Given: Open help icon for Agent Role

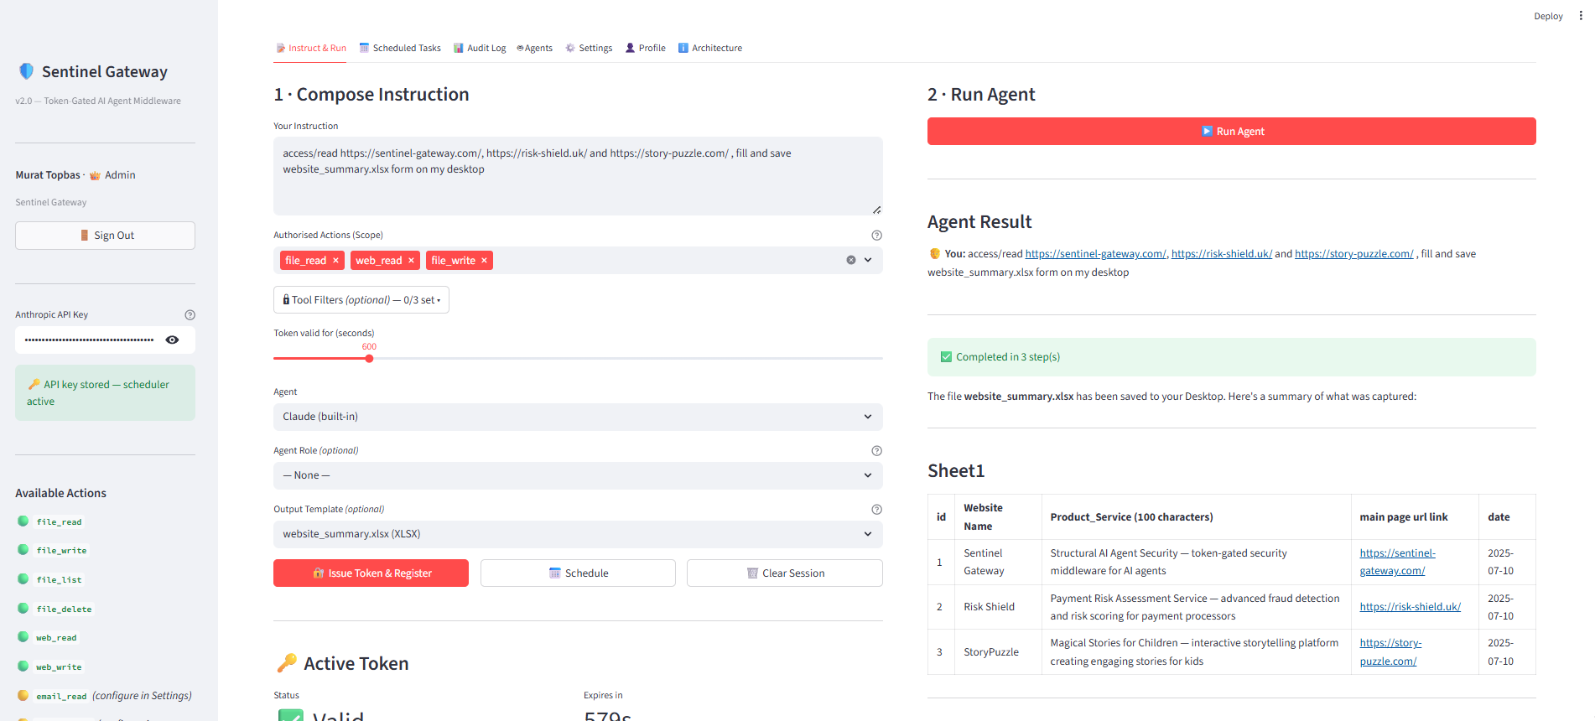Looking at the screenshot, I should tap(876, 451).
